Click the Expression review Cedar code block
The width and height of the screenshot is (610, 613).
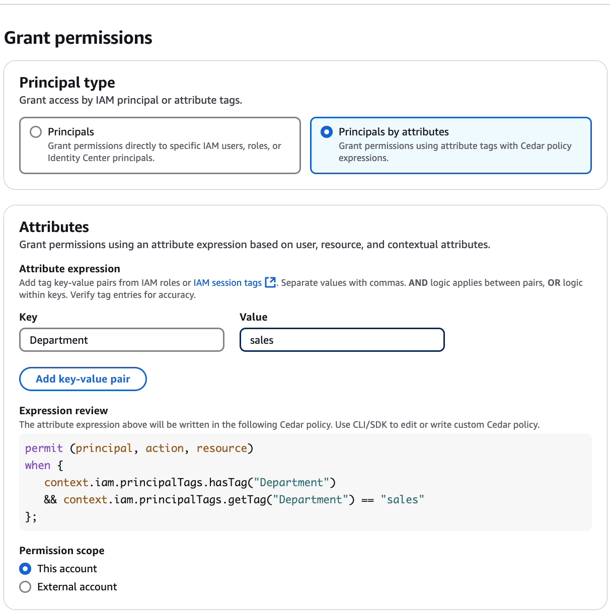tap(304, 482)
